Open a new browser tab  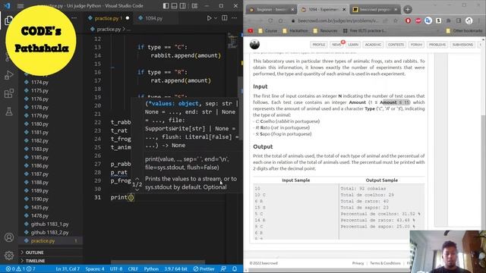(407, 10)
